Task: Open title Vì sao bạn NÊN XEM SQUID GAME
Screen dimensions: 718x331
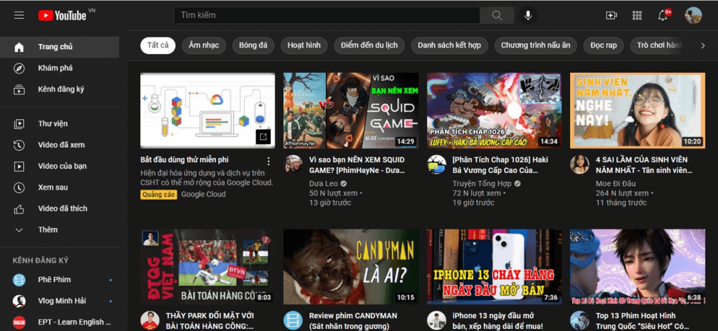Action: coord(357,165)
